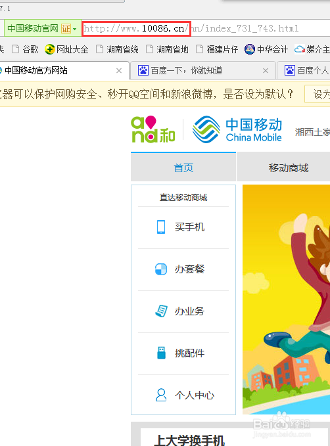
Task: Click the cartoon jumping banner image
Action: [286, 300]
